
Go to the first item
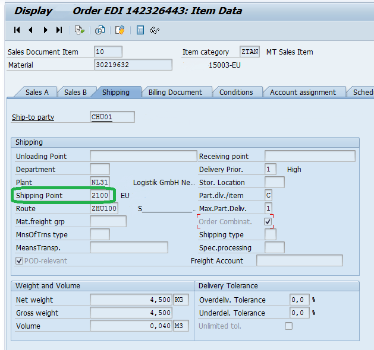[17, 30]
